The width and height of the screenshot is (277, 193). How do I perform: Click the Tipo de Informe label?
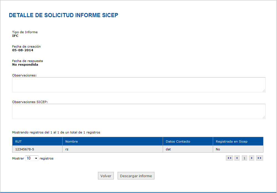(x=25, y=32)
